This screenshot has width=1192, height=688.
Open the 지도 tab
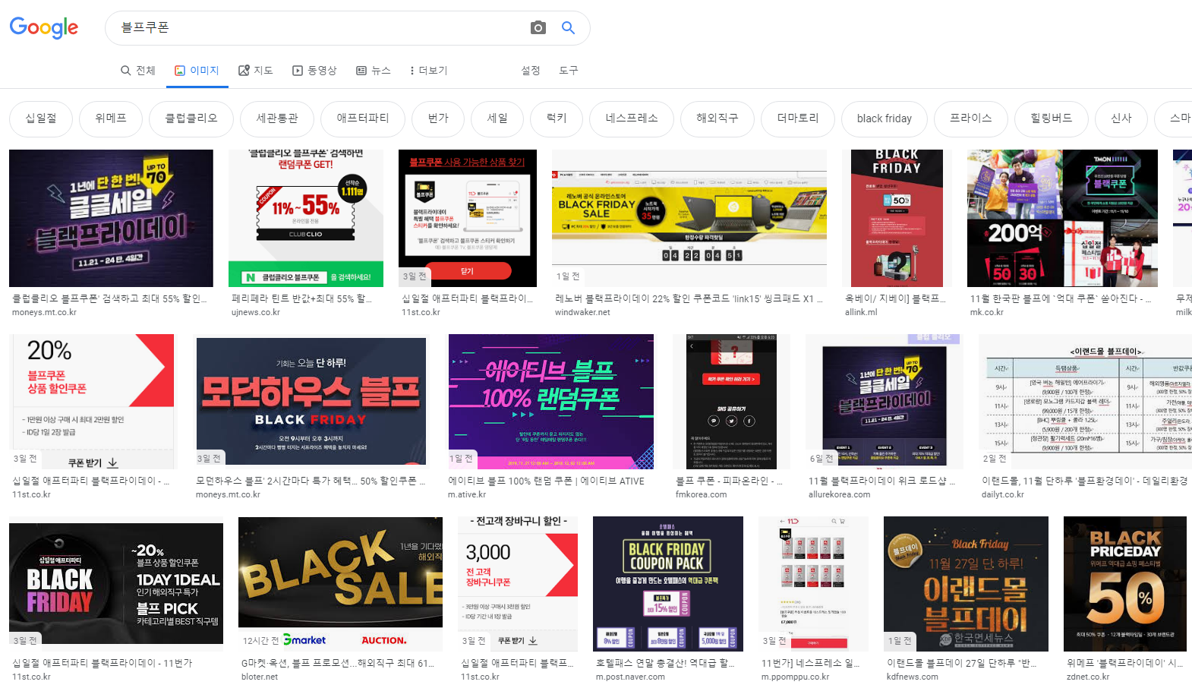pyautogui.click(x=256, y=71)
